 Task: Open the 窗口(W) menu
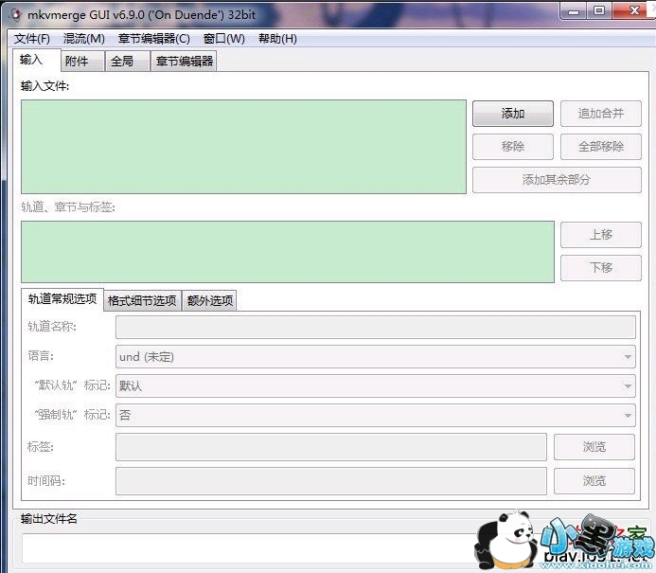point(223,39)
